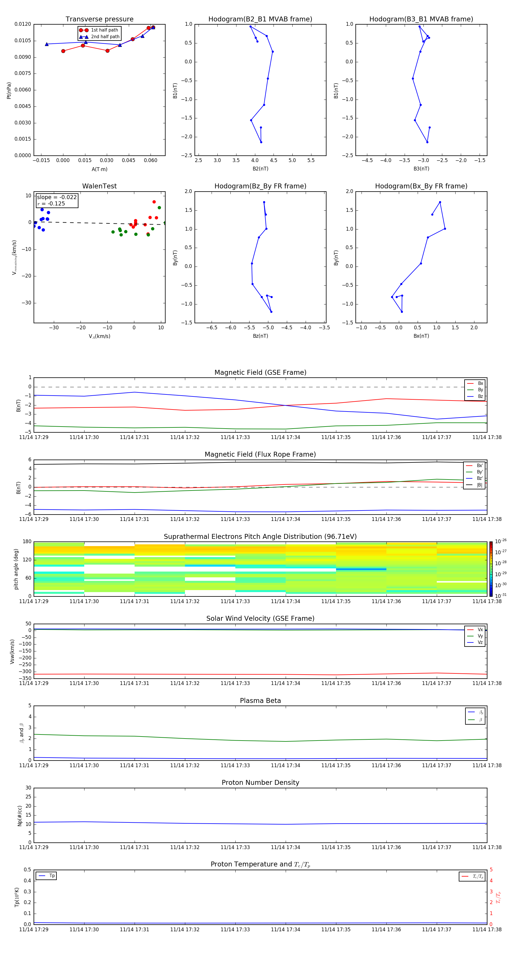Click the black |B| line in Flux Rope plot

point(260,462)
